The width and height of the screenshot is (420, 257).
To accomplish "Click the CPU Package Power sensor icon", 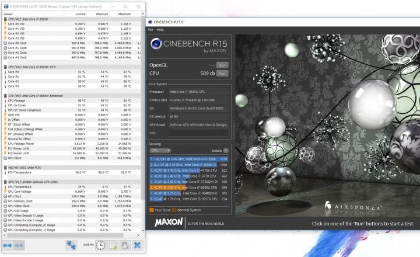I will (x=5, y=144).
